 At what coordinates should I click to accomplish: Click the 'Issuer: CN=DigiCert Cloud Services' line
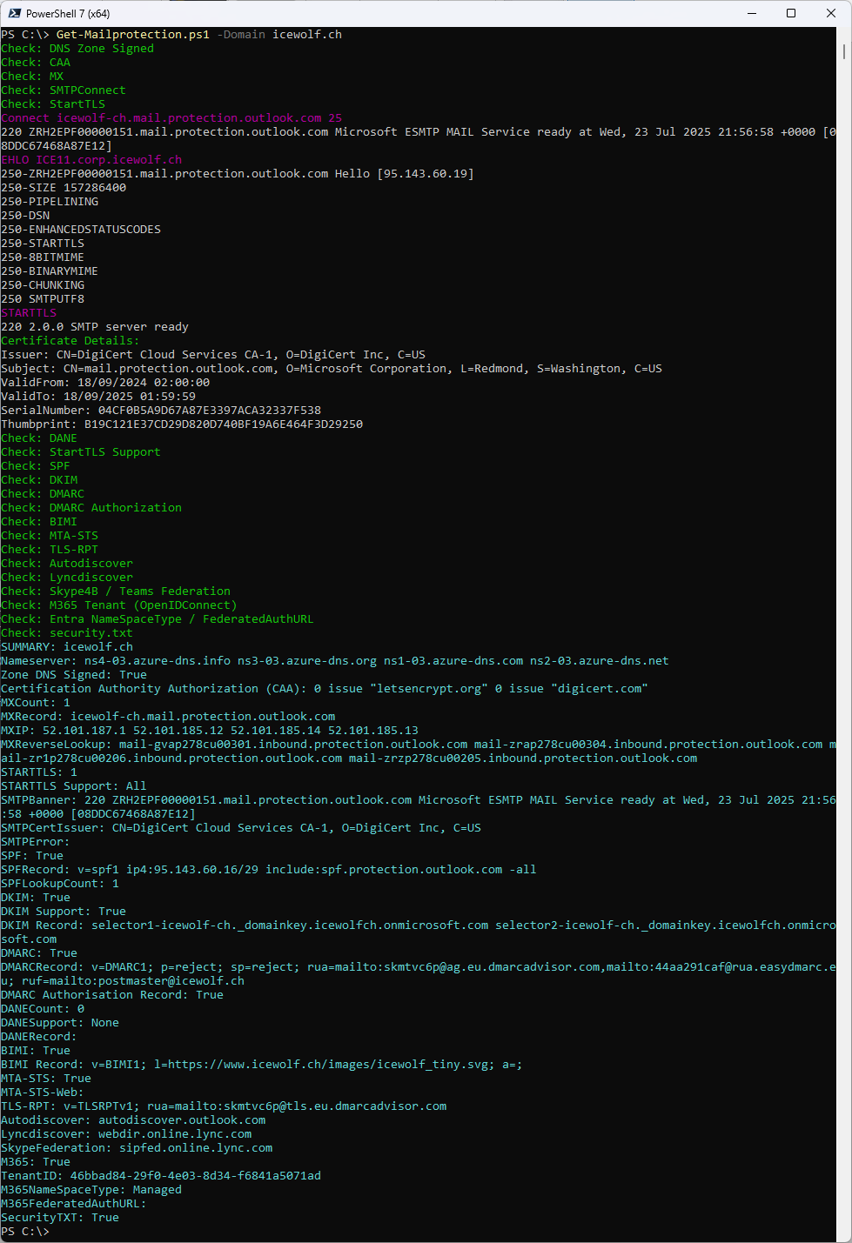click(x=213, y=355)
